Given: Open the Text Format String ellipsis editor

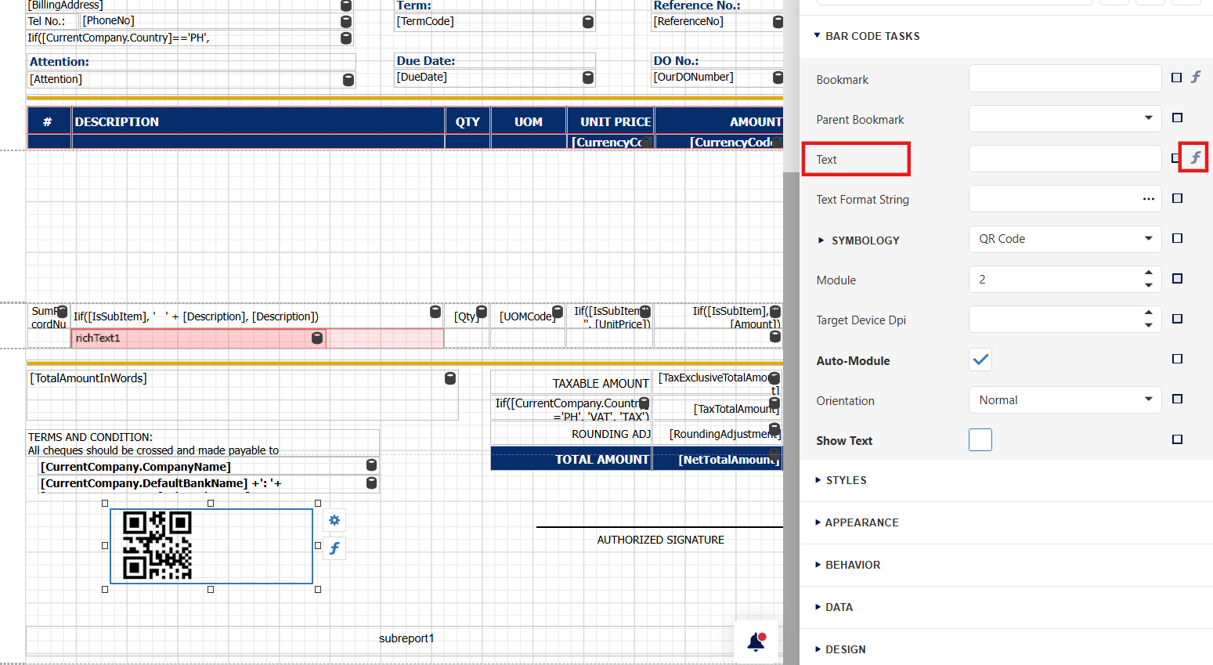Looking at the screenshot, I should point(1149,199).
